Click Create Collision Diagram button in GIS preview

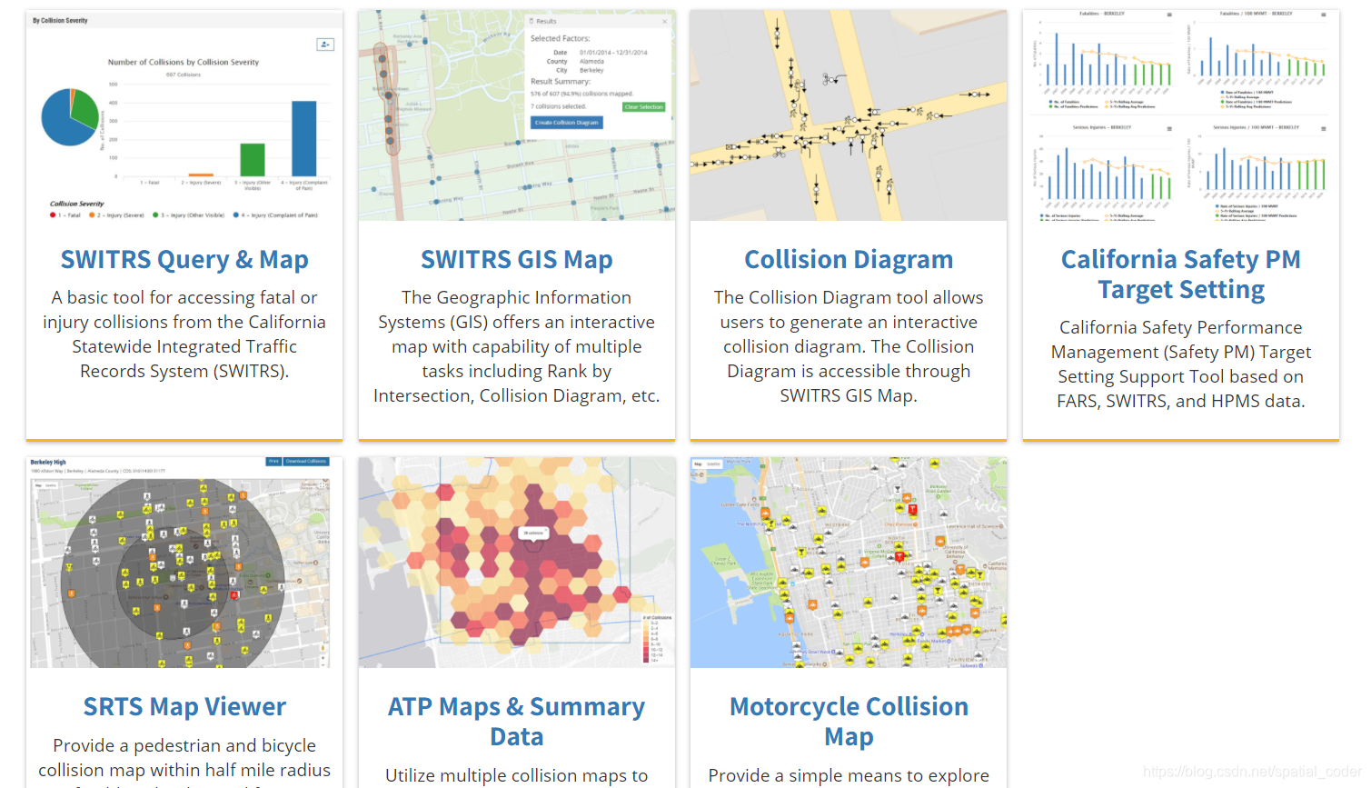(x=566, y=122)
